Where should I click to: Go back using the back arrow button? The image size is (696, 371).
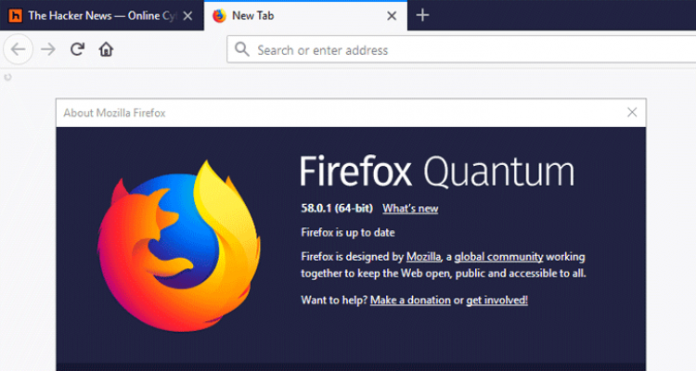(19, 49)
